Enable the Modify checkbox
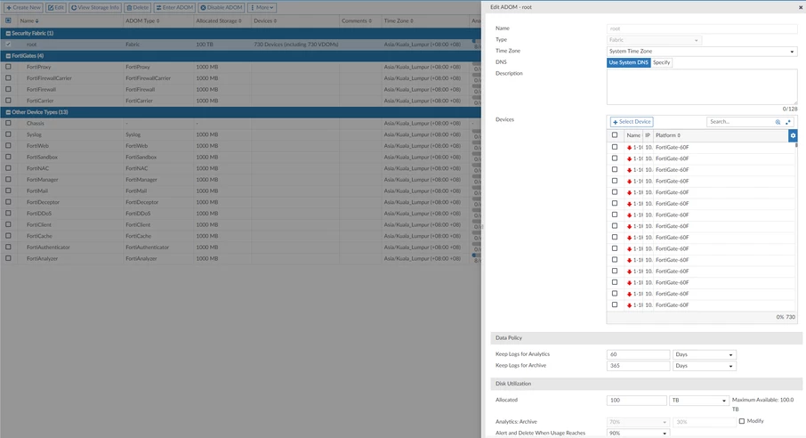The height and width of the screenshot is (438, 806). pyautogui.click(x=742, y=421)
